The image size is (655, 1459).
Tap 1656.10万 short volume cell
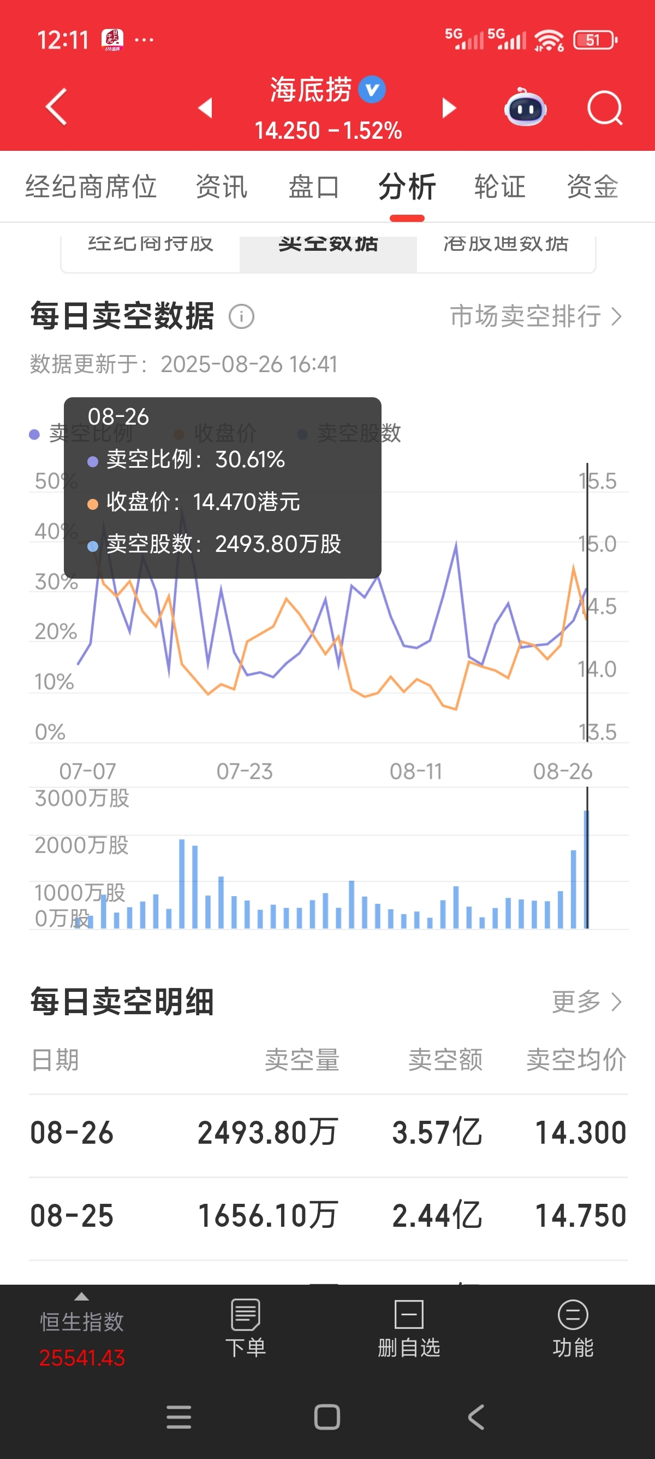point(267,1215)
